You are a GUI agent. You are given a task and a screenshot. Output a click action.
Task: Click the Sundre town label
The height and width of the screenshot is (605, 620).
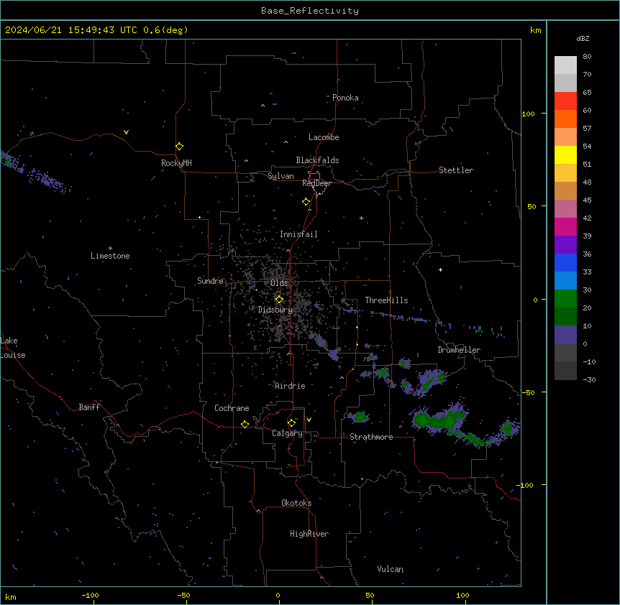210,281
